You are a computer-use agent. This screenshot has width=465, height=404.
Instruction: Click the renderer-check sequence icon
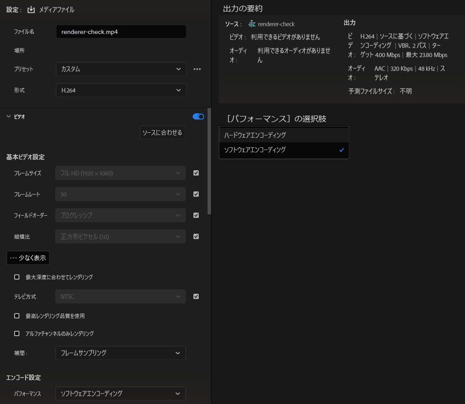point(252,24)
